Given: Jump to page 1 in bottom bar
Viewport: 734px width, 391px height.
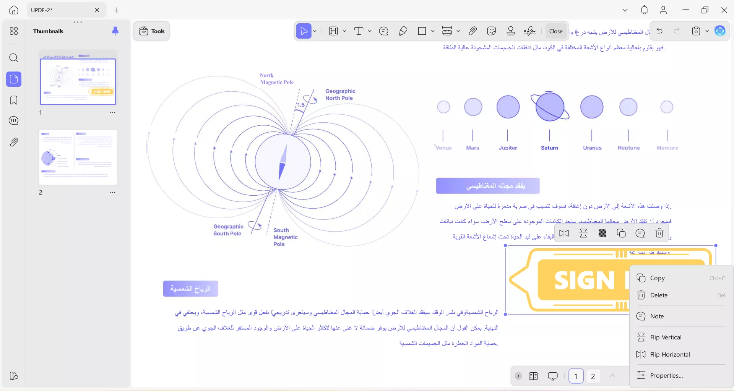Looking at the screenshot, I should click(x=576, y=376).
